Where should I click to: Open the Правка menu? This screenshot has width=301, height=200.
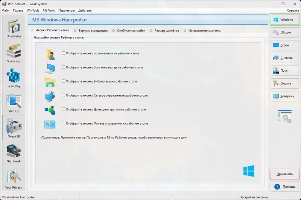click(x=18, y=10)
